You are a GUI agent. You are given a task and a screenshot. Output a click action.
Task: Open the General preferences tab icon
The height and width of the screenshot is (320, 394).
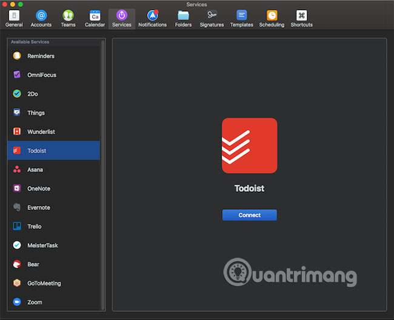coord(14,16)
